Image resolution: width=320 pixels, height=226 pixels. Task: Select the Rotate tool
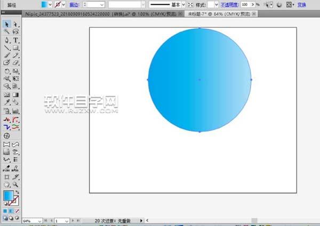click(7, 71)
